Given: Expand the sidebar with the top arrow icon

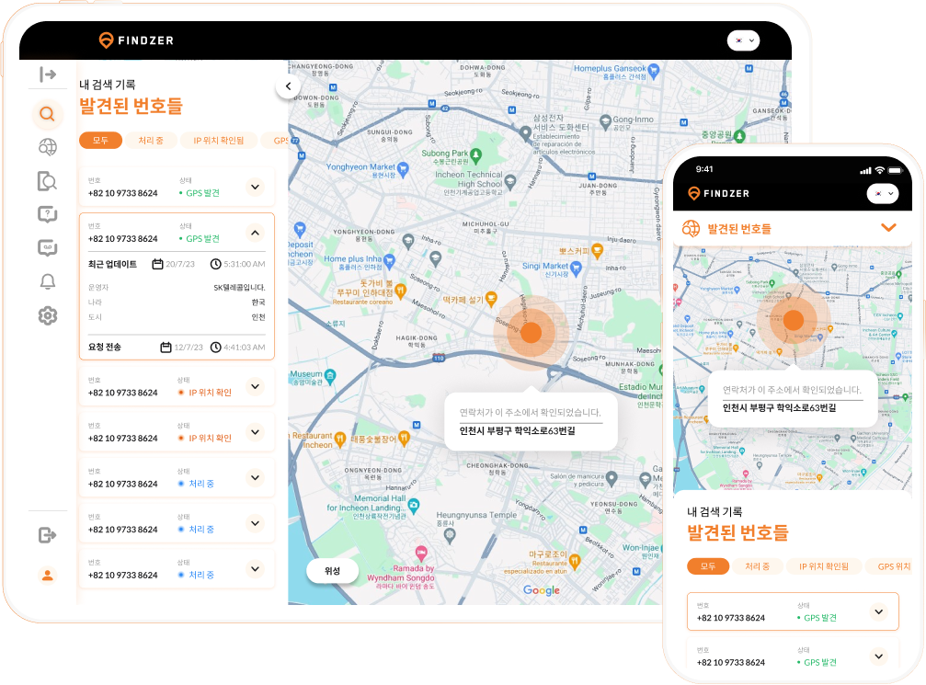Looking at the screenshot, I should click(48, 74).
